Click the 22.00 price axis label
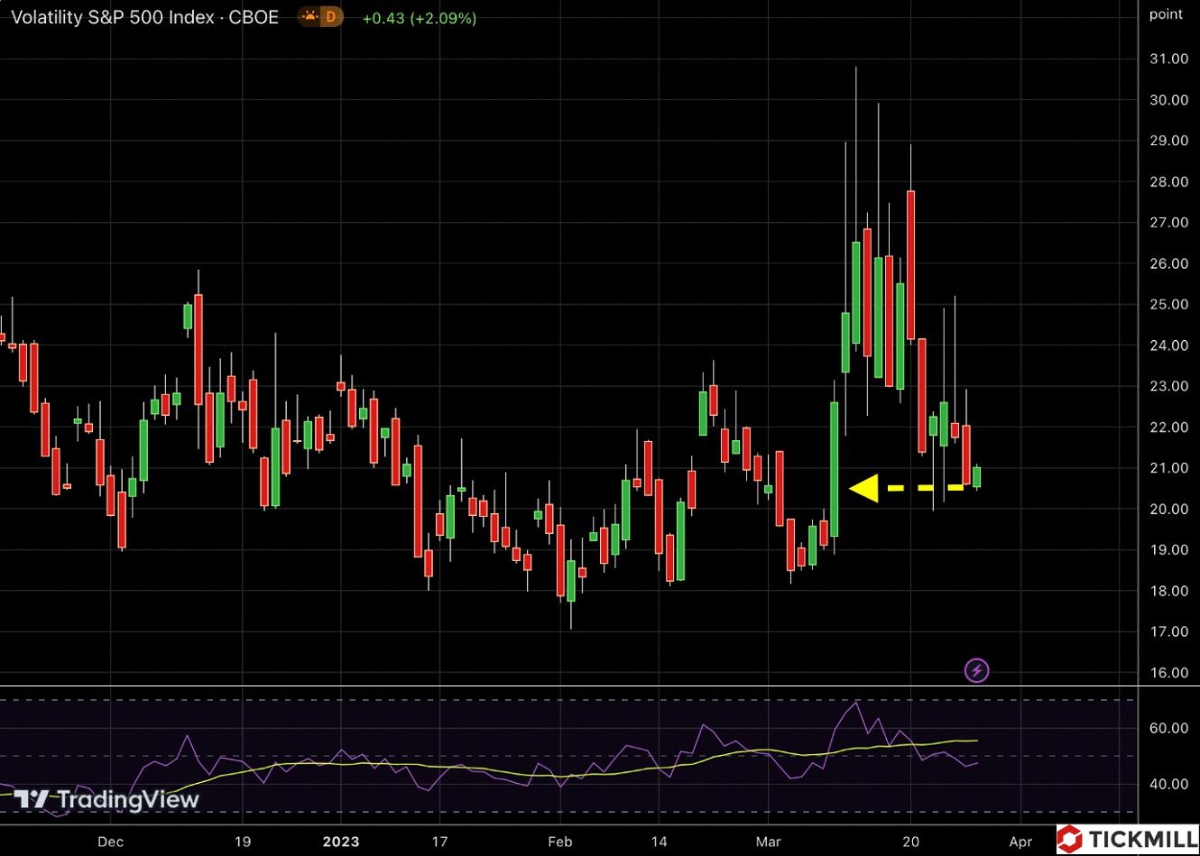Image resolution: width=1200 pixels, height=856 pixels. 1168,427
